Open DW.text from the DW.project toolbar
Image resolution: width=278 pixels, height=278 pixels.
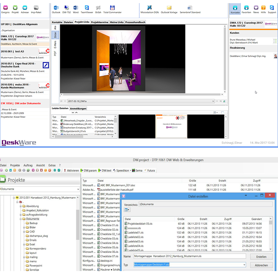tap(105, 171)
